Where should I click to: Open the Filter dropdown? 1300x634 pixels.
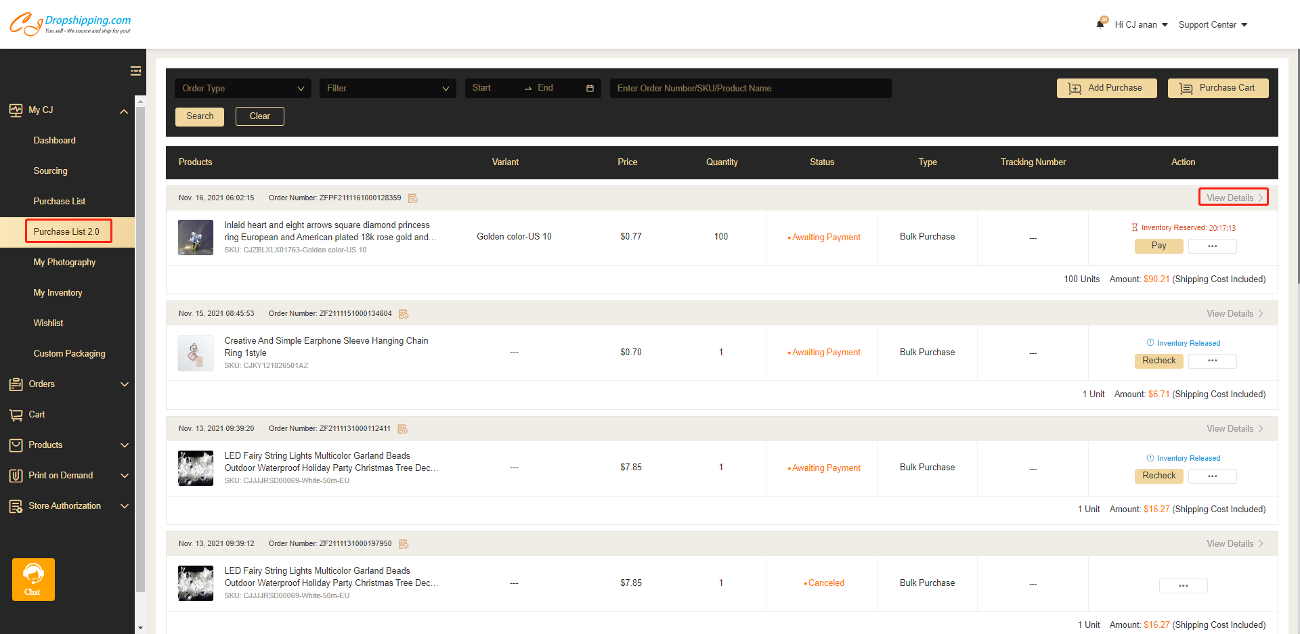(387, 89)
